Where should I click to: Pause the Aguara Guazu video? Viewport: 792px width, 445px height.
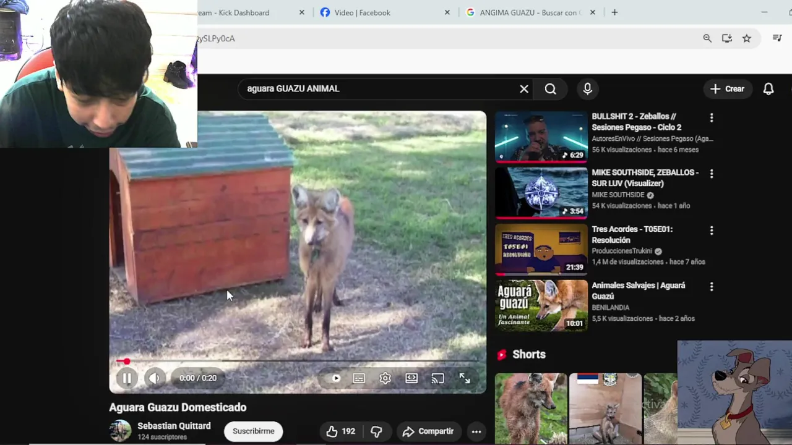pos(126,378)
